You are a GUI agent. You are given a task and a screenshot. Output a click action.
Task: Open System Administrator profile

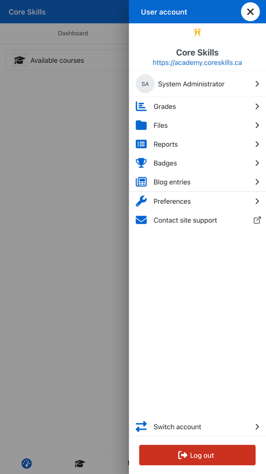[x=197, y=84]
